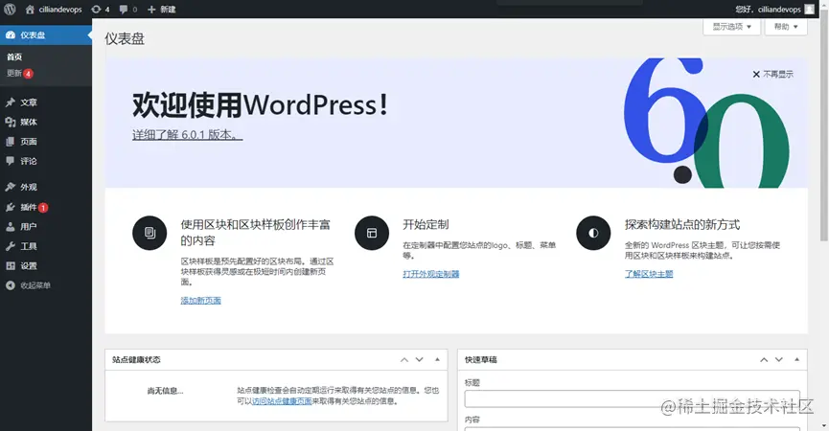
Task: Open the updates icon showing 4
Action: (x=96, y=10)
